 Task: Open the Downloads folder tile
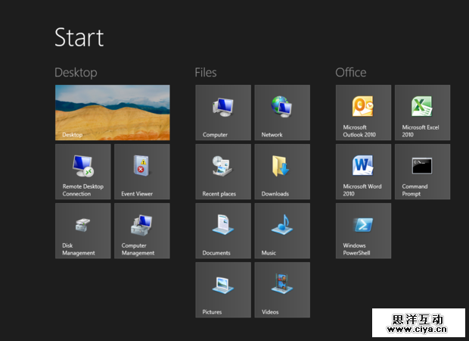[282, 172]
